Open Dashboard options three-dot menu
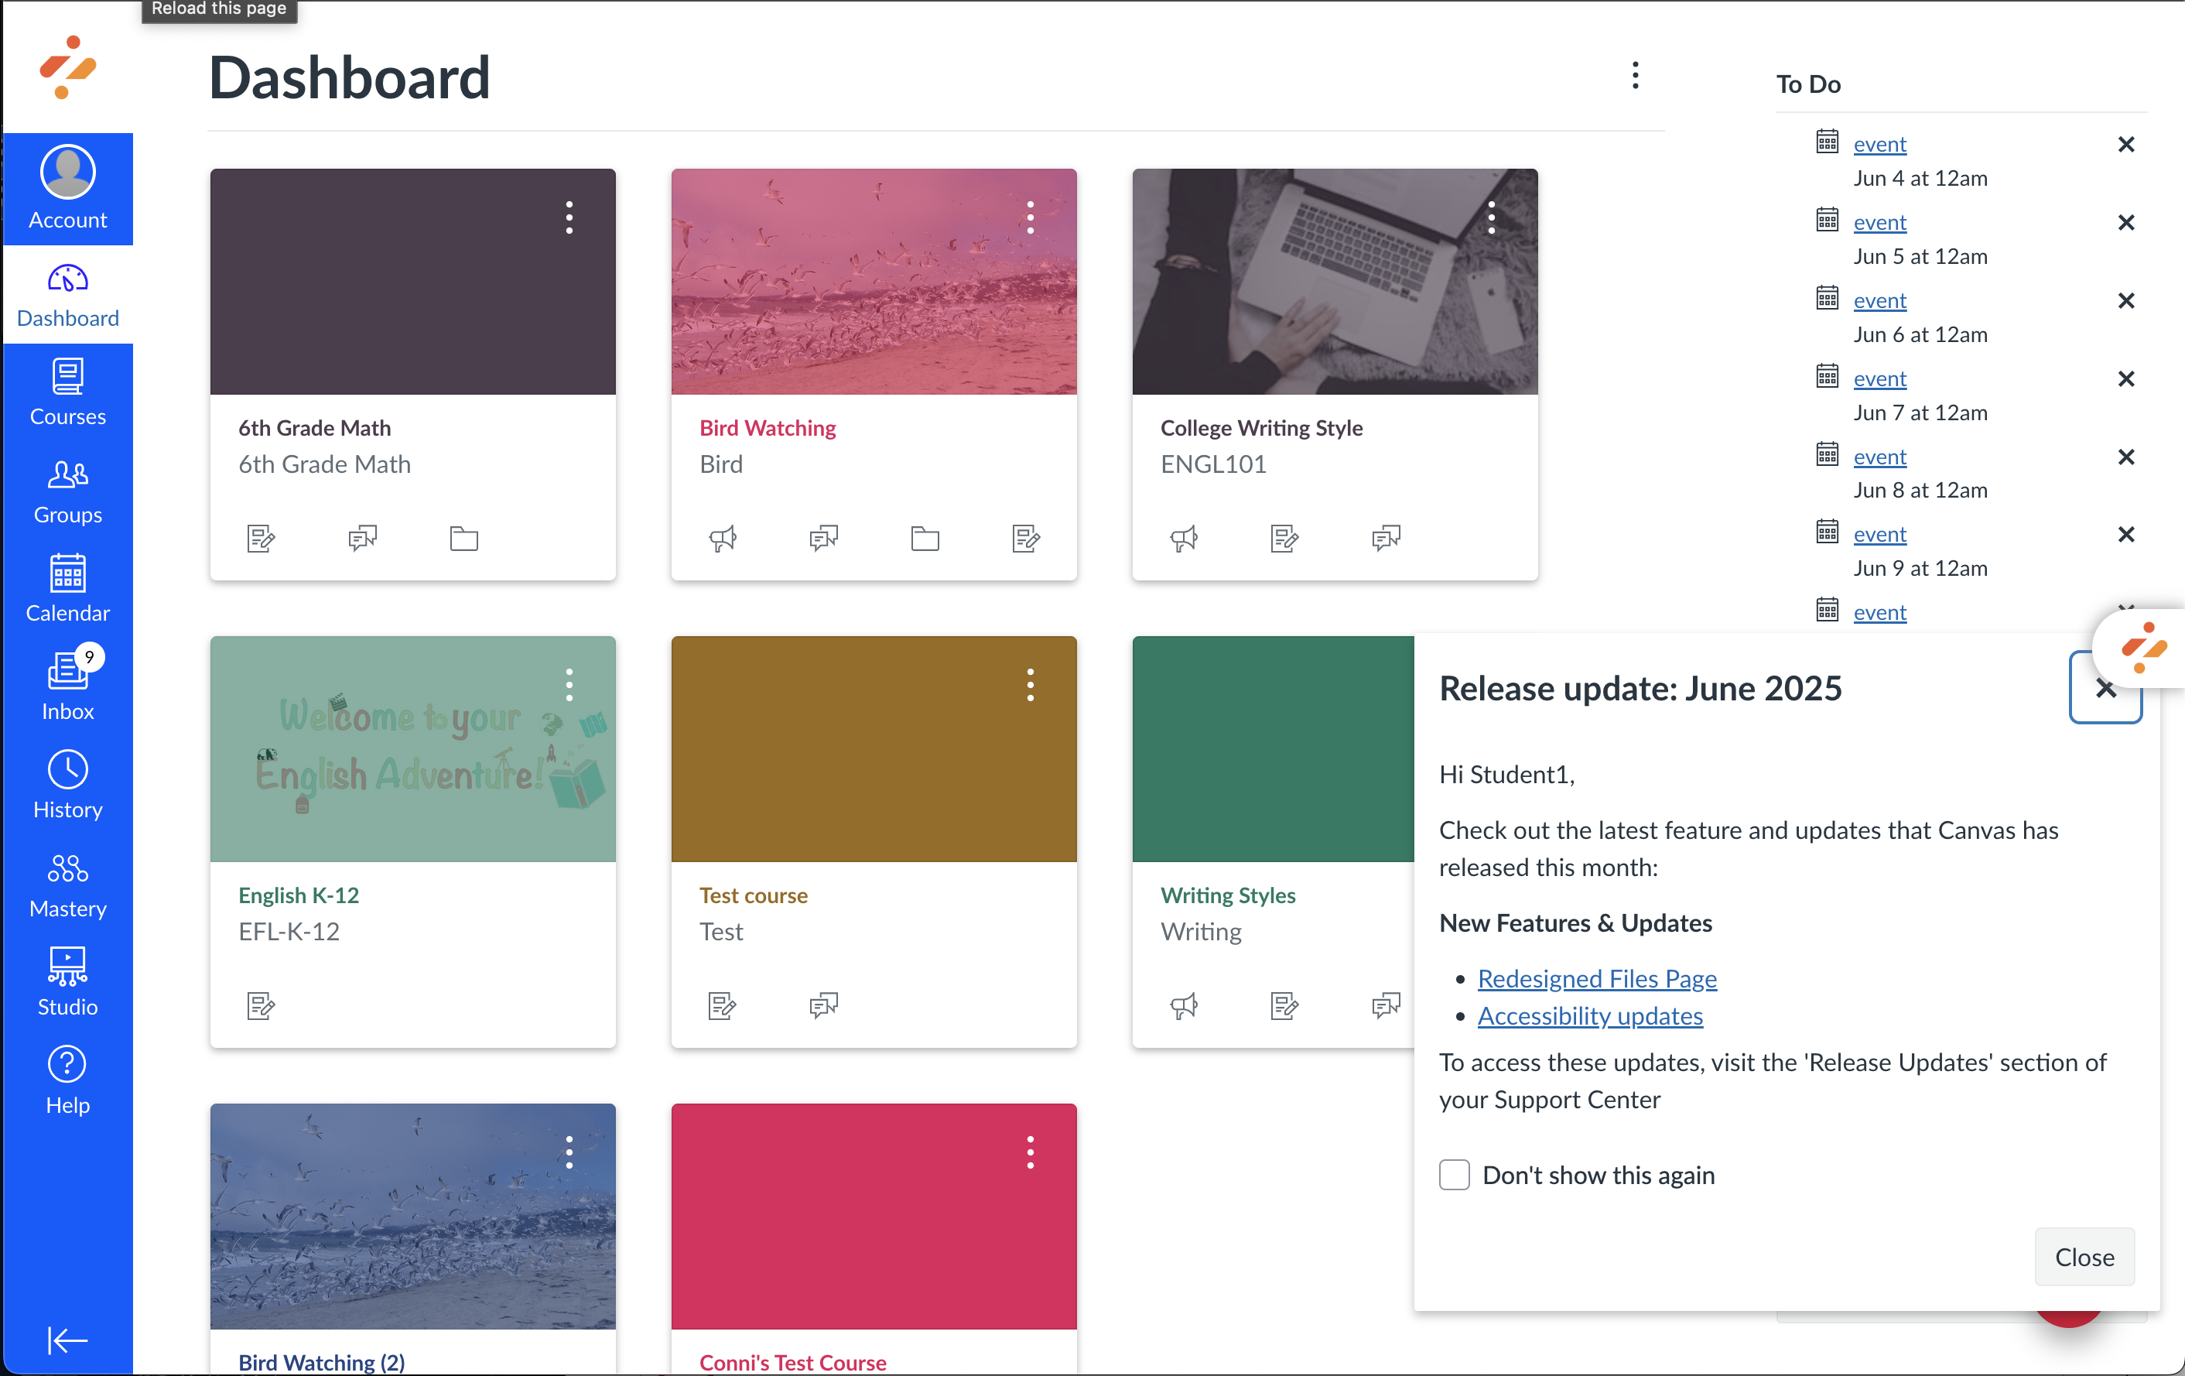2185x1376 pixels. (1635, 75)
